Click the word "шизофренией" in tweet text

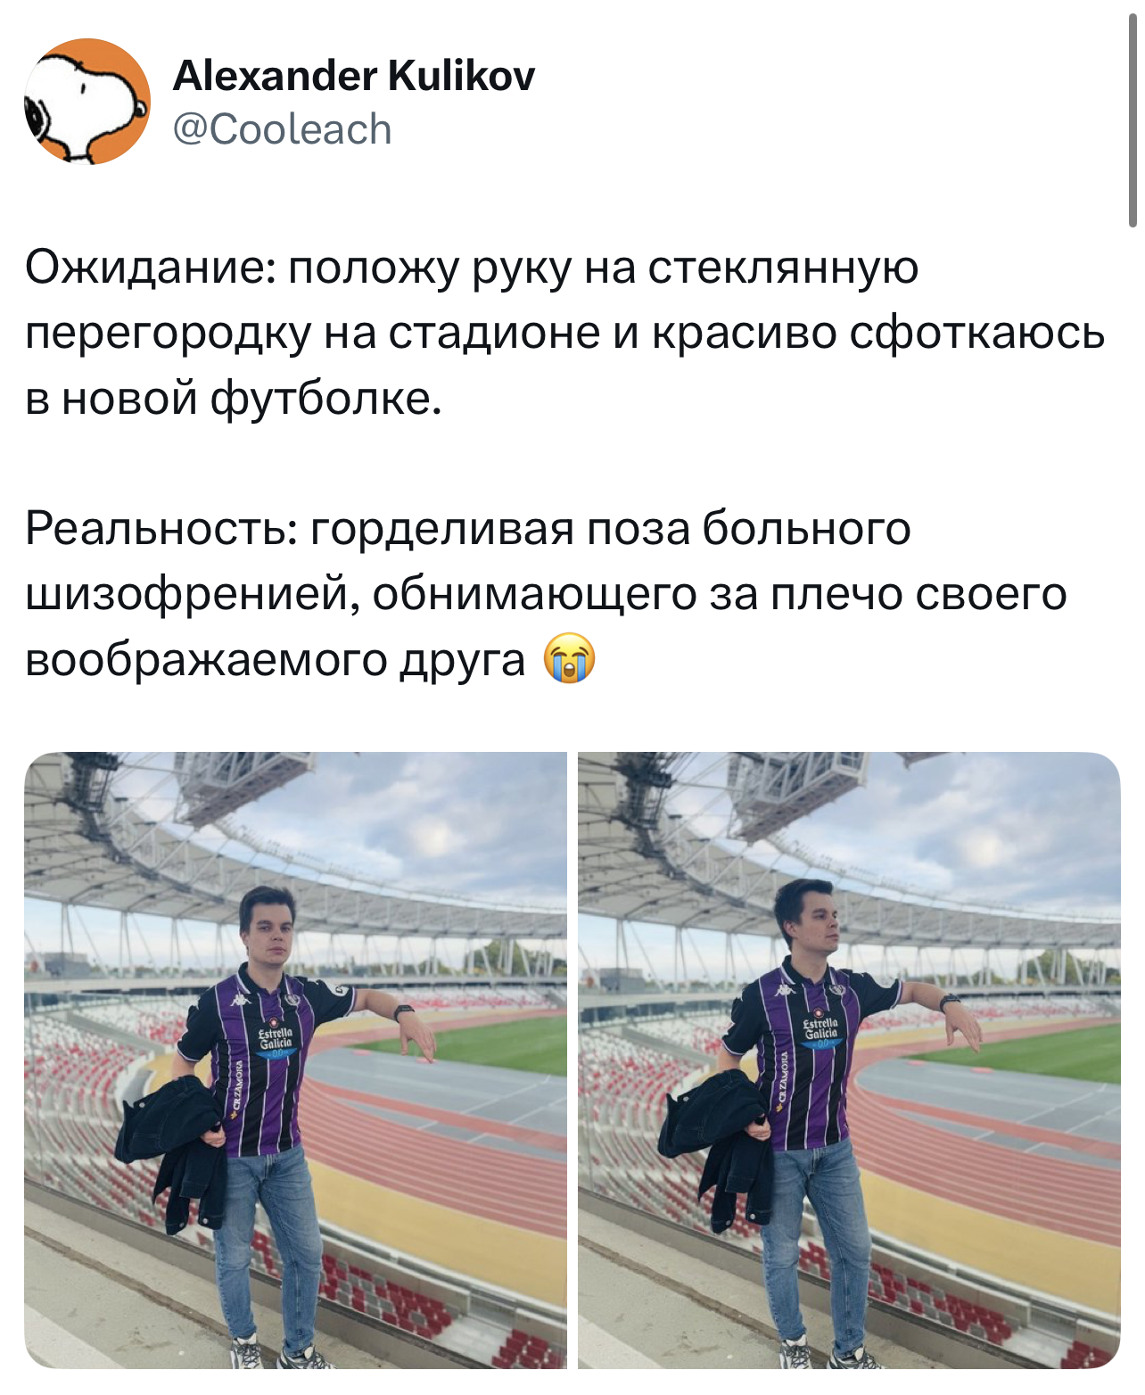coord(193,594)
